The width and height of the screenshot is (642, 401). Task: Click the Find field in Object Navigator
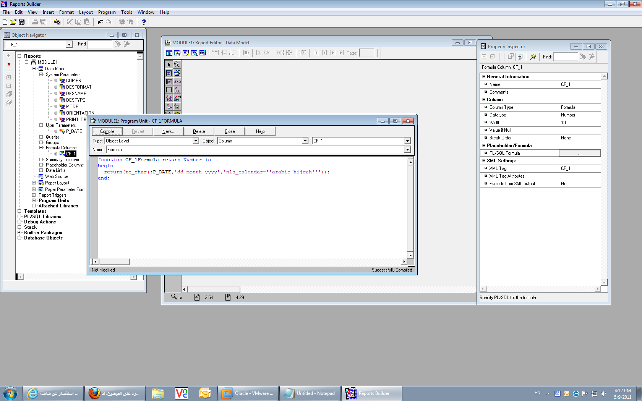point(100,44)
